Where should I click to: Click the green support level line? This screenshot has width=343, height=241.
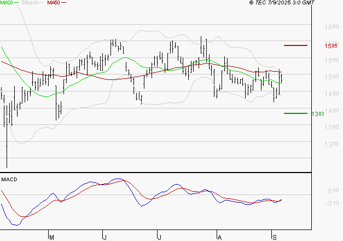295,113
